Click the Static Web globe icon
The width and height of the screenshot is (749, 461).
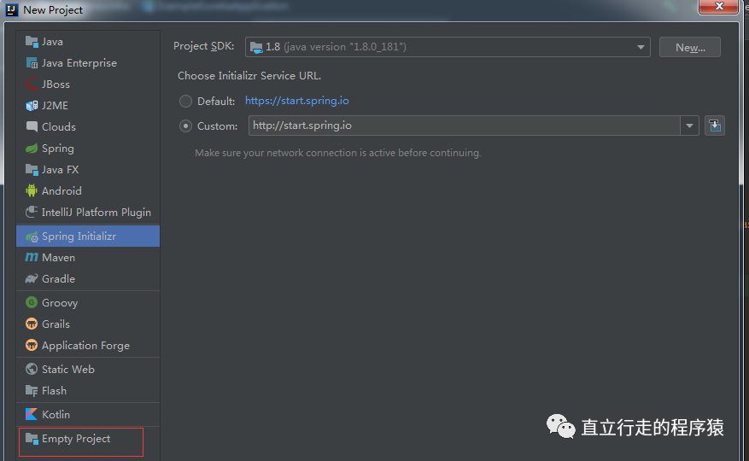tap(32, 369)
